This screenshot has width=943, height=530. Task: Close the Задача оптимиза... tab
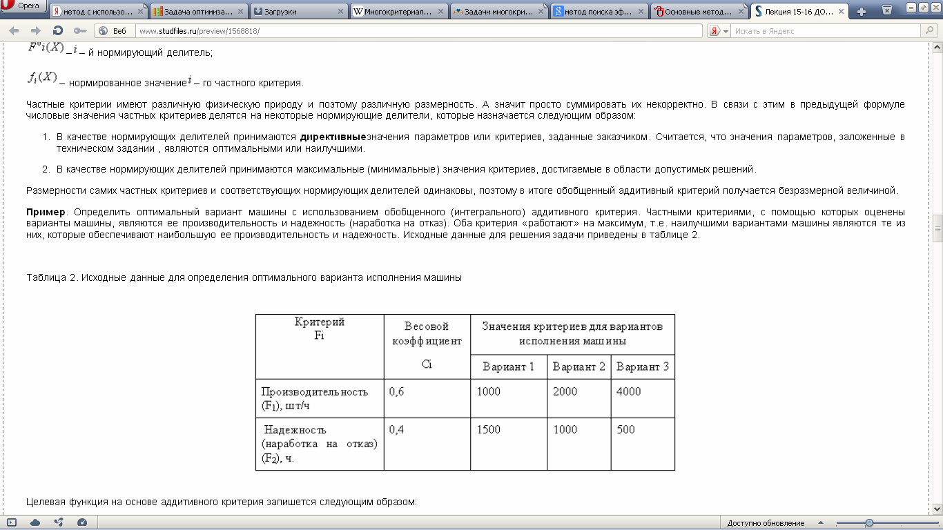click(x=240, y=11)
